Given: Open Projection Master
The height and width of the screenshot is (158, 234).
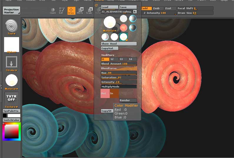Looking at the screenshot, I should pos(11,11).
